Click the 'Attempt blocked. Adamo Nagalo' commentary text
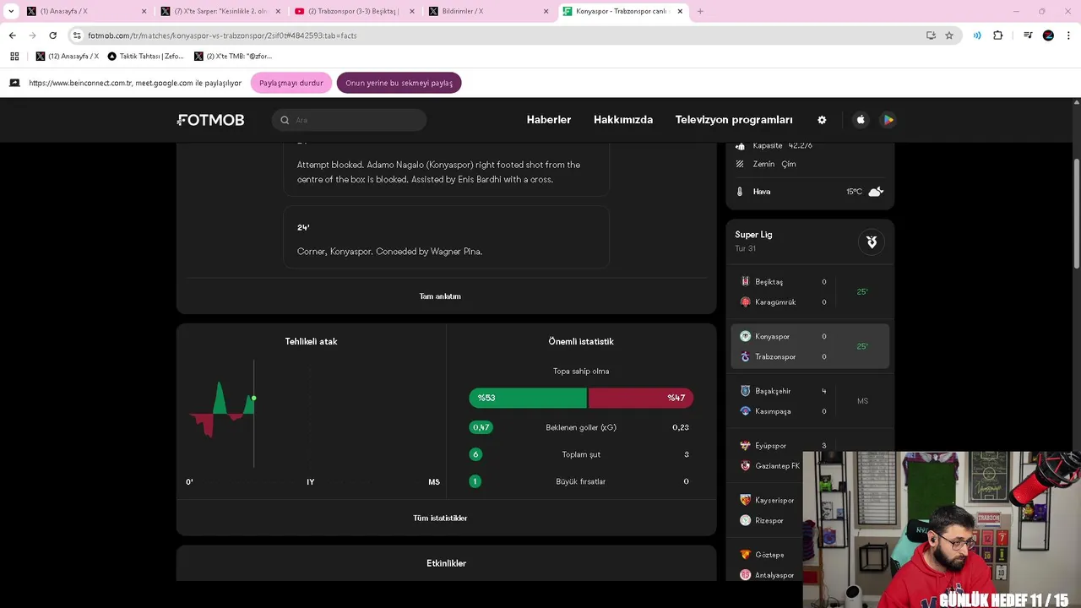The width and height of the screenshot is (1081, 608). pyautogui.click(x=438, y=172)
